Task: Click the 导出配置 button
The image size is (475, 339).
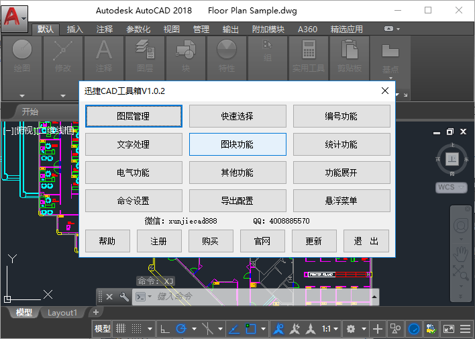Action: (x=237, y=201)
